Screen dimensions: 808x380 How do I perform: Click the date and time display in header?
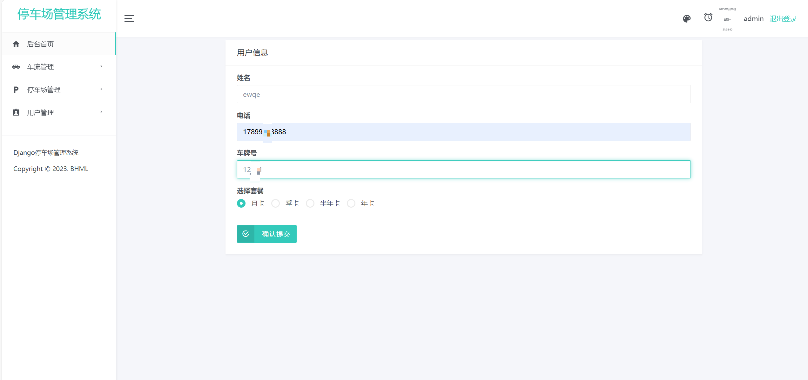(727, 19)
